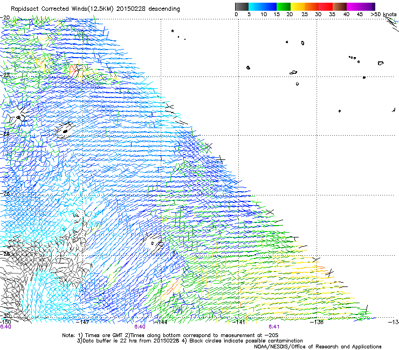Click the '-144' longitude axis label
Viewport: 399px width, 350px height.
[161, 322]
